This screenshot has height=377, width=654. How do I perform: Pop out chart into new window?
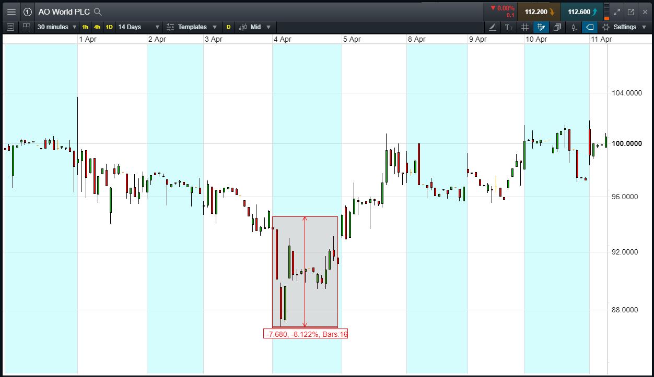pyautogui.click(x=631, y=12)
